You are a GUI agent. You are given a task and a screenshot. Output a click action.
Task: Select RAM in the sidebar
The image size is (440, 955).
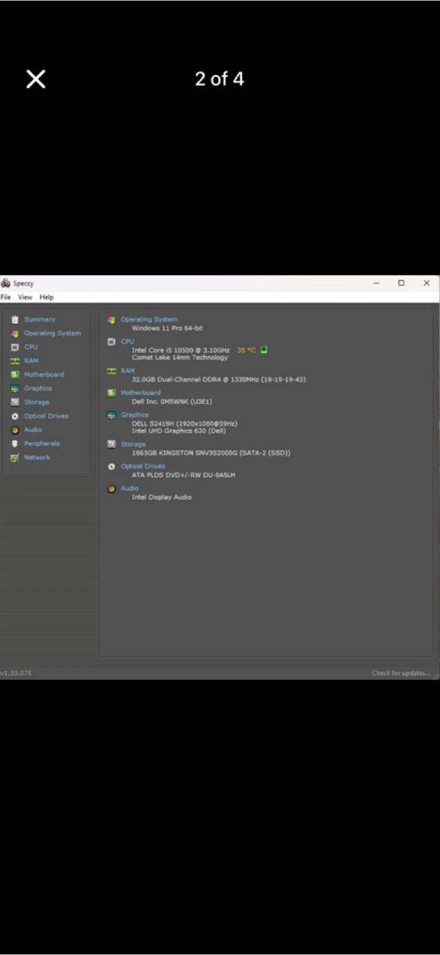31,361
